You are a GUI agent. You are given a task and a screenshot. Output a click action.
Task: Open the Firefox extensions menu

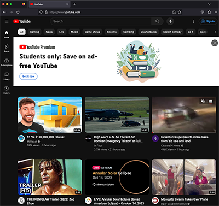tap(209, 12)
